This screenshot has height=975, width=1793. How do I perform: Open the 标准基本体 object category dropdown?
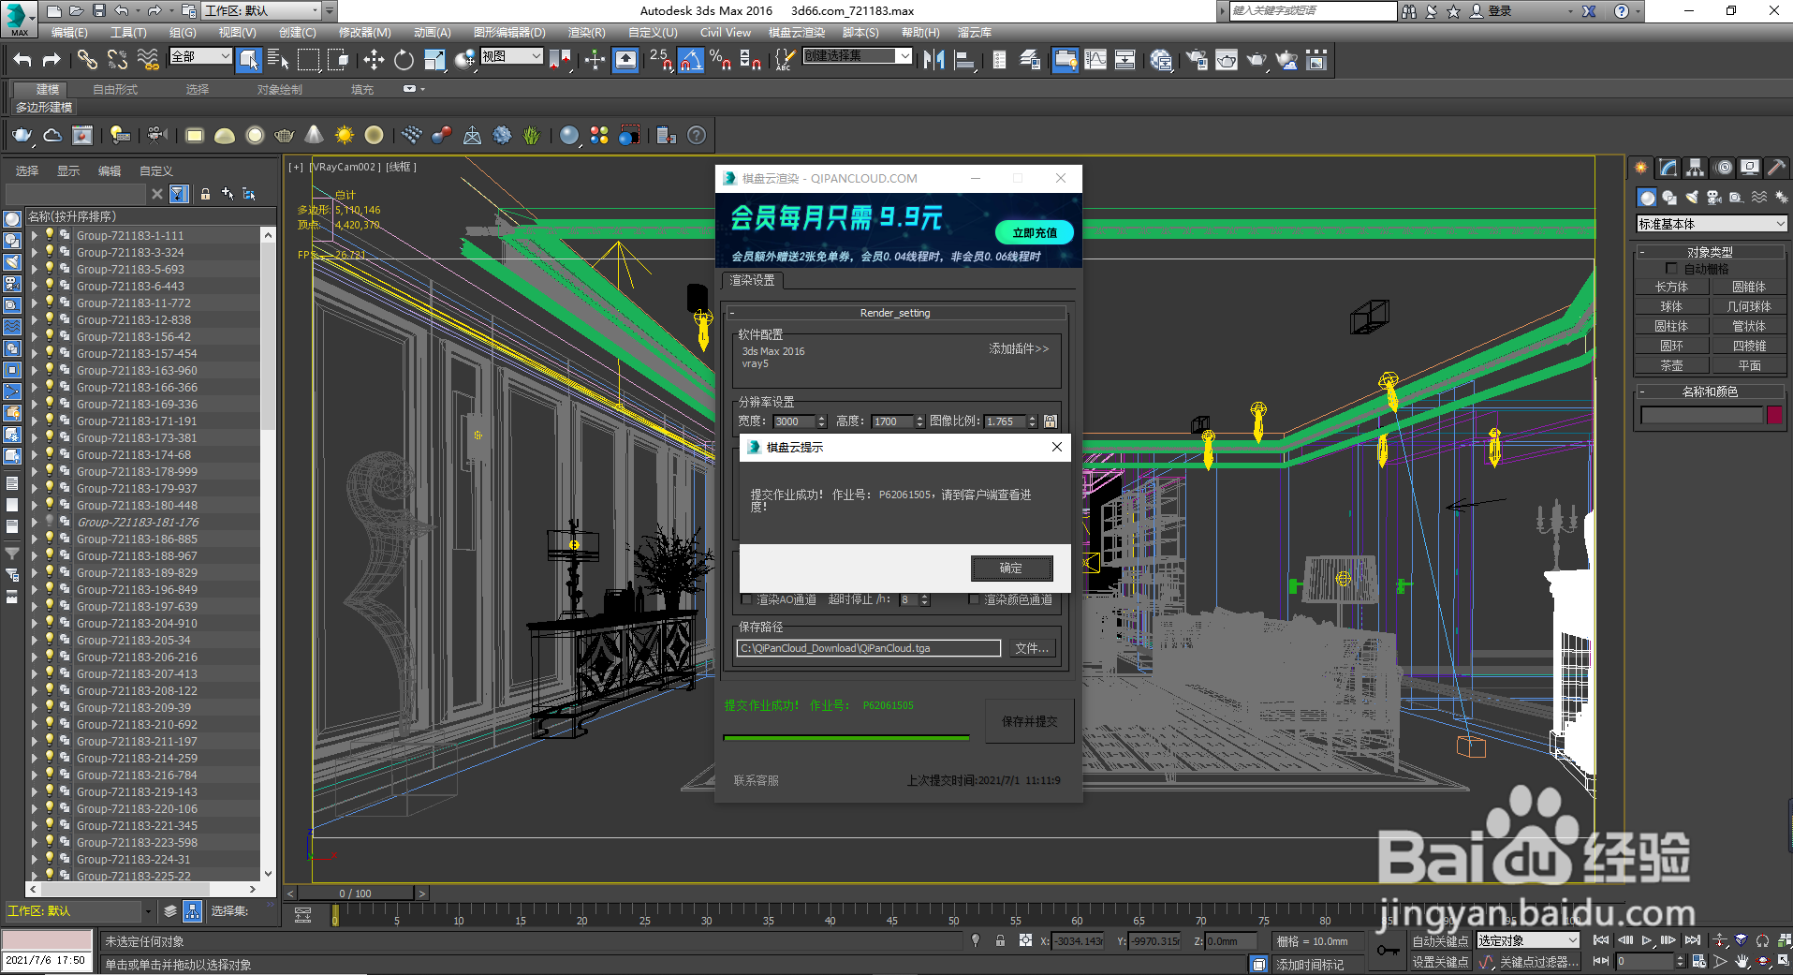point(1712,224)
